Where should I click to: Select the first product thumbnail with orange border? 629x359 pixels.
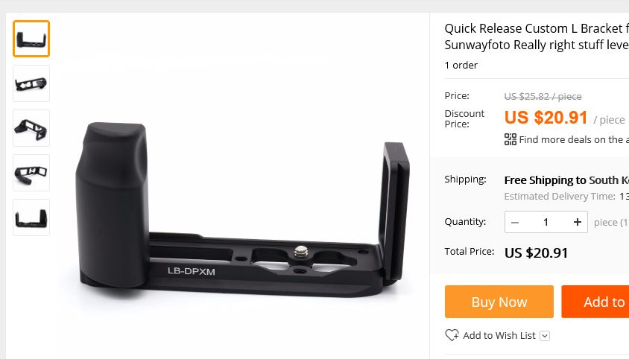click(x=31, y=39)
